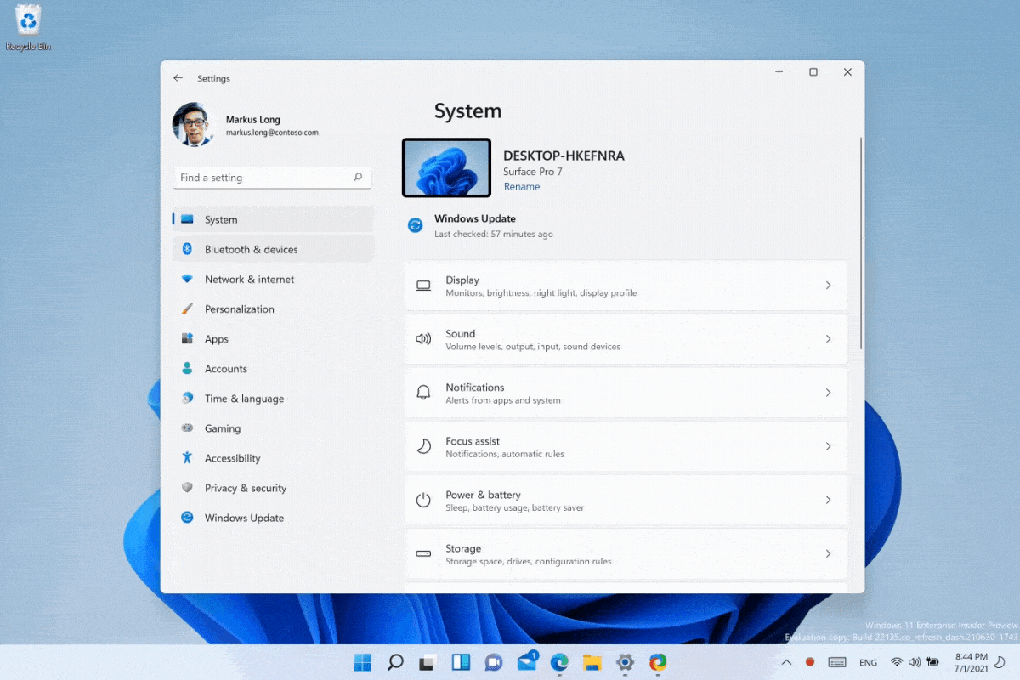Open taskbar Search
The height and width of the screenshot is (680, 1020).
coord(395,662)
